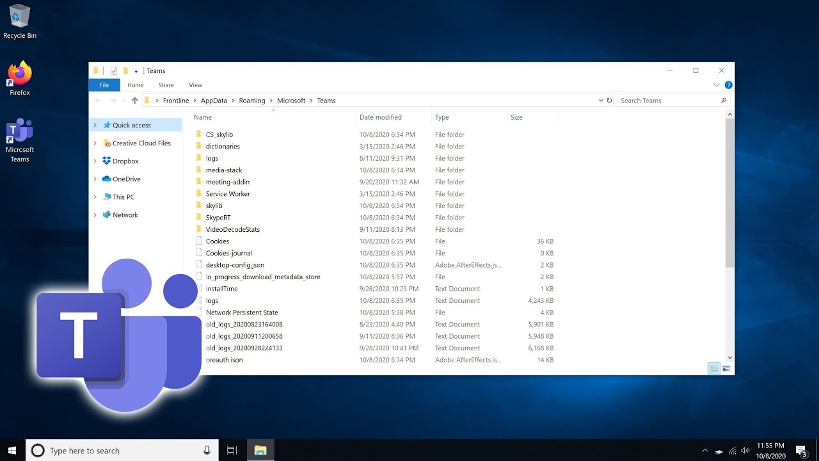
Task: Refresh the Teams folder view
Action: tap(609, 101)
